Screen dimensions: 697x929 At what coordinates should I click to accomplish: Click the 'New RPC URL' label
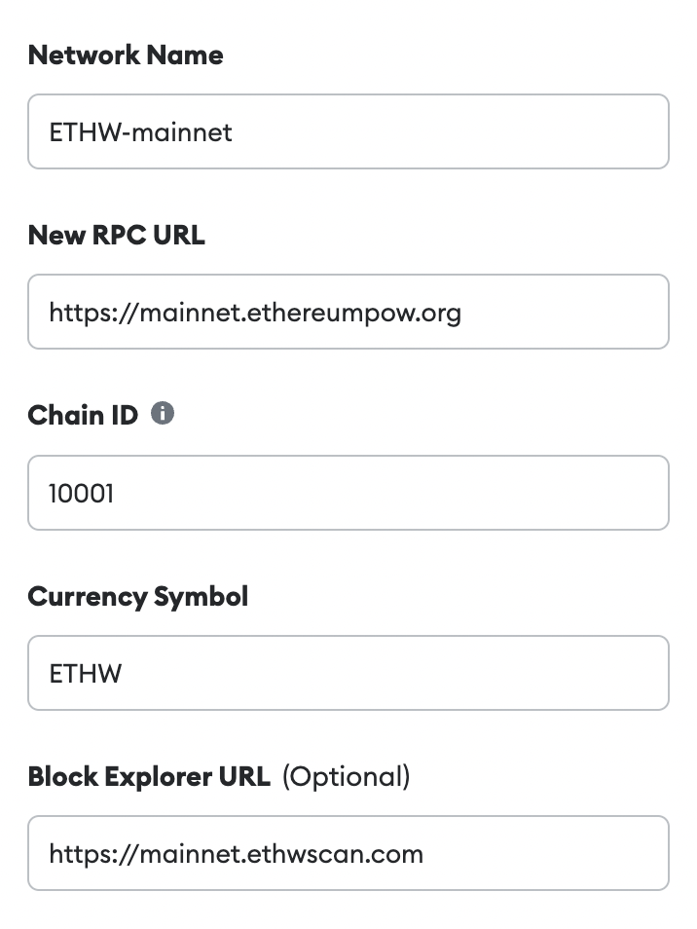coord(117,236)
